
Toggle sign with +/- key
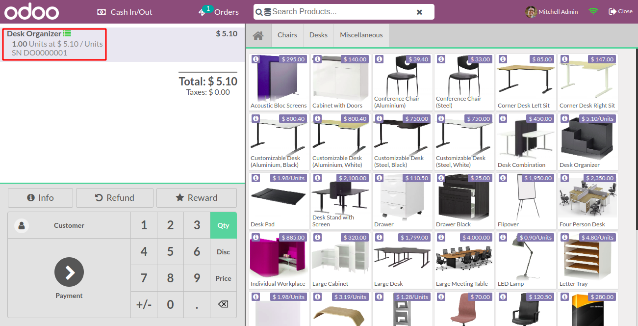point(144,304)
